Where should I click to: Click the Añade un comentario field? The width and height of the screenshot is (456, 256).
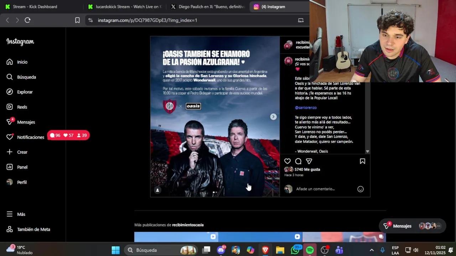click(x=315, y=189)
